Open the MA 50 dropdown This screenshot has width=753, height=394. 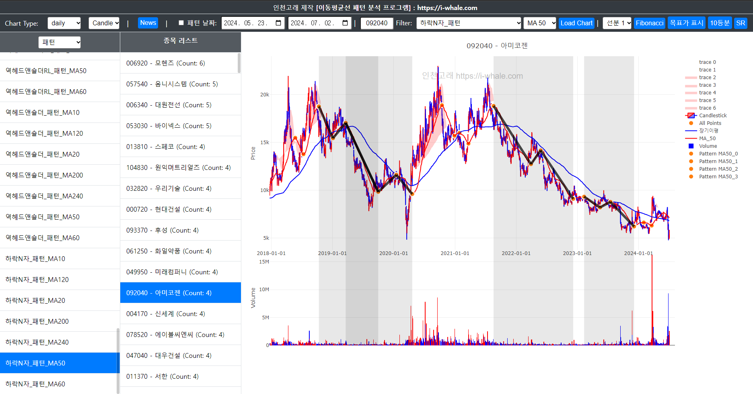click(540, 23)
